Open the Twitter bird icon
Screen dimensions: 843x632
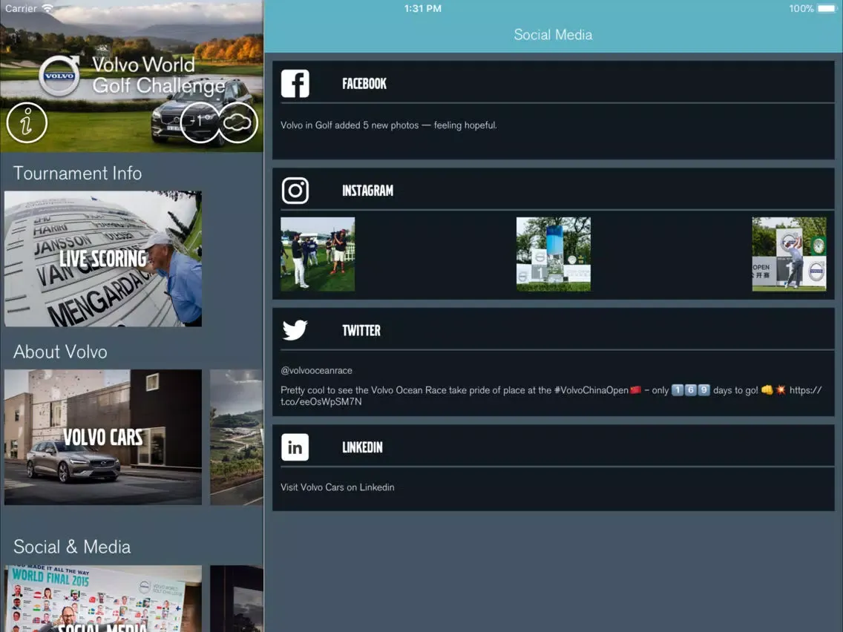coord(295,330)
